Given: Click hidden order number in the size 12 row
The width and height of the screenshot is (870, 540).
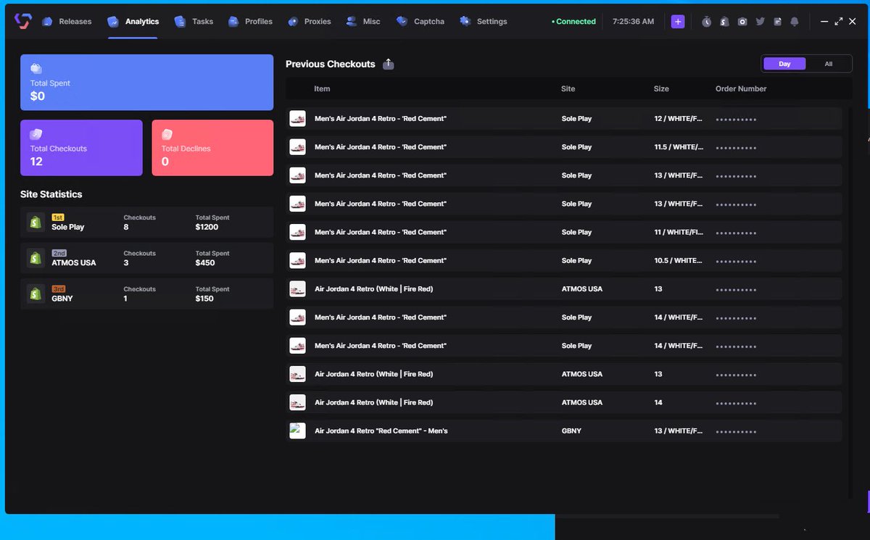Looking at the screenshot, I should pos(736,119).
